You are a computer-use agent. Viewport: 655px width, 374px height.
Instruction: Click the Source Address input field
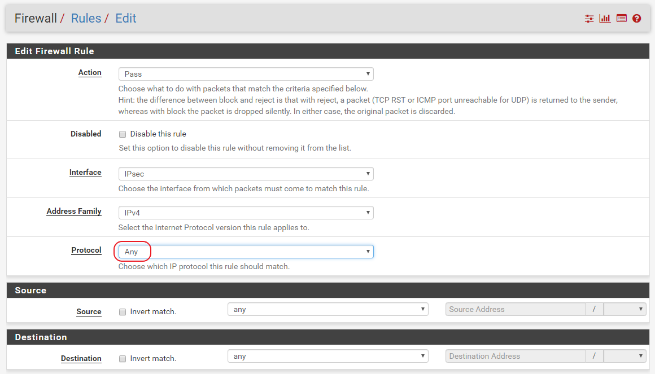[x=516, y=309]
